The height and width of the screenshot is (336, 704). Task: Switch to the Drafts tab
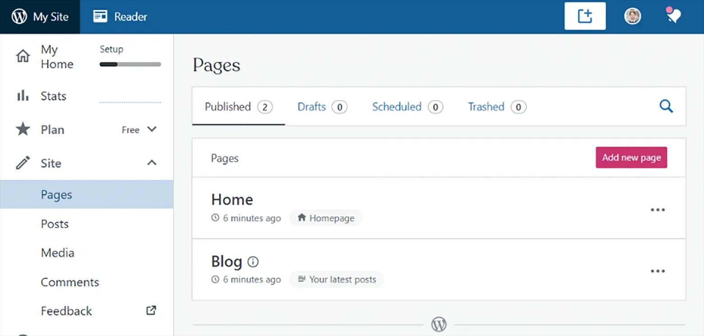coord(312,107)
